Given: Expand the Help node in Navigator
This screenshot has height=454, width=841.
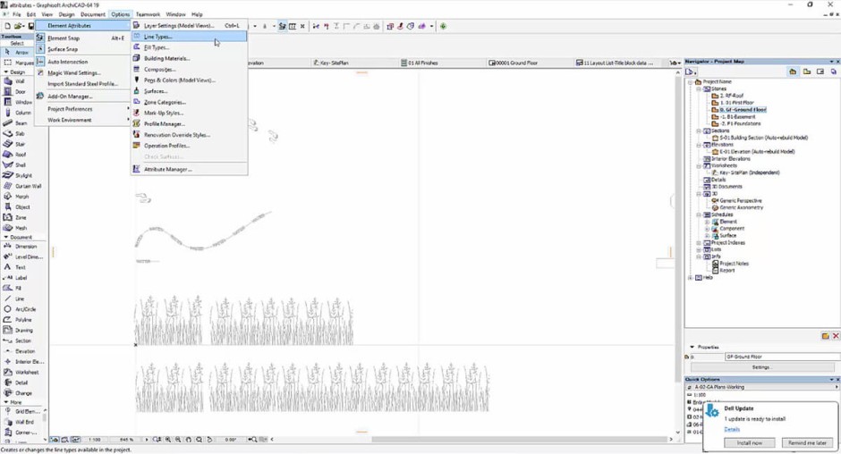Looking at the screenshot, I should click(x=691, y=278).
